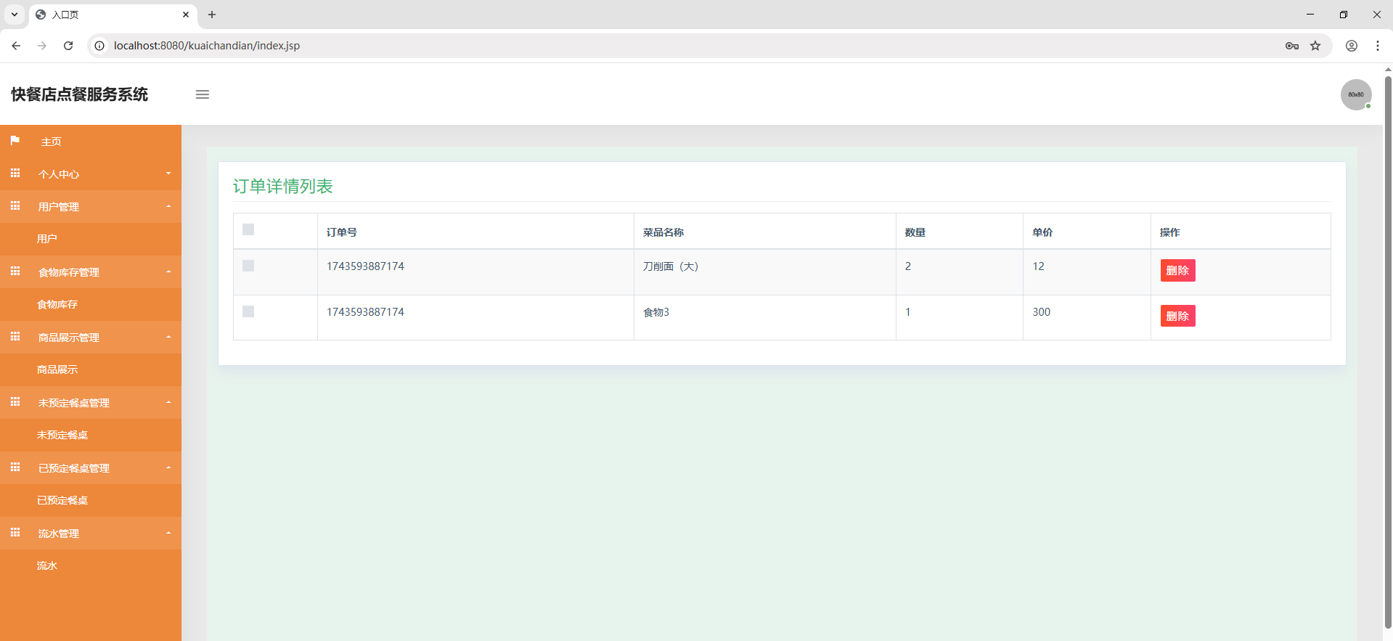The height and width of the screenshot is (641, 1393).
Task: Click grid icon next to 未预定餐桌管理
Action: point(15,402)
